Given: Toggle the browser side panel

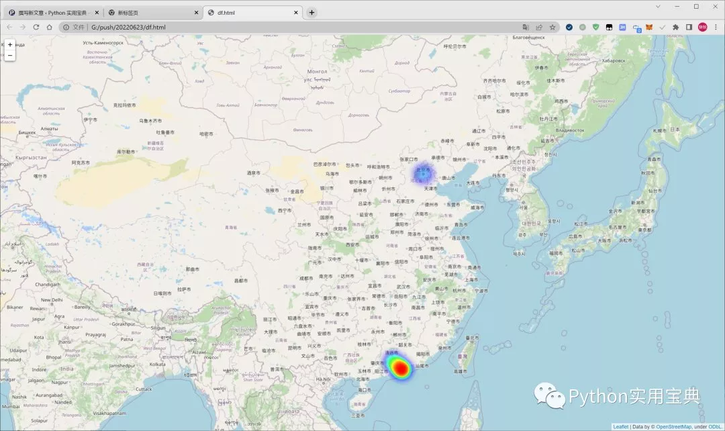Looking at the screenshot, I should click(689, 28).
